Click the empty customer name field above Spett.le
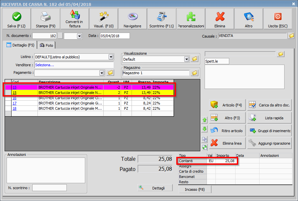 (x=240, y=54)
